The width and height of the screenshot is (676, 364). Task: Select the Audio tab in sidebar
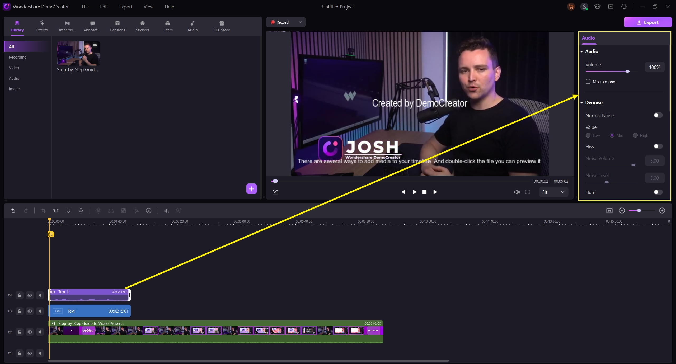14,78
